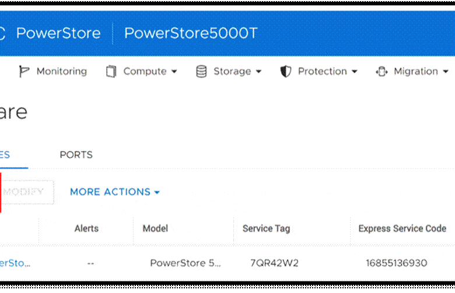Expand the Storage dropdown arrow
Image resolution: width=455 pixels, height=293 pixels.
coord(258,72)
